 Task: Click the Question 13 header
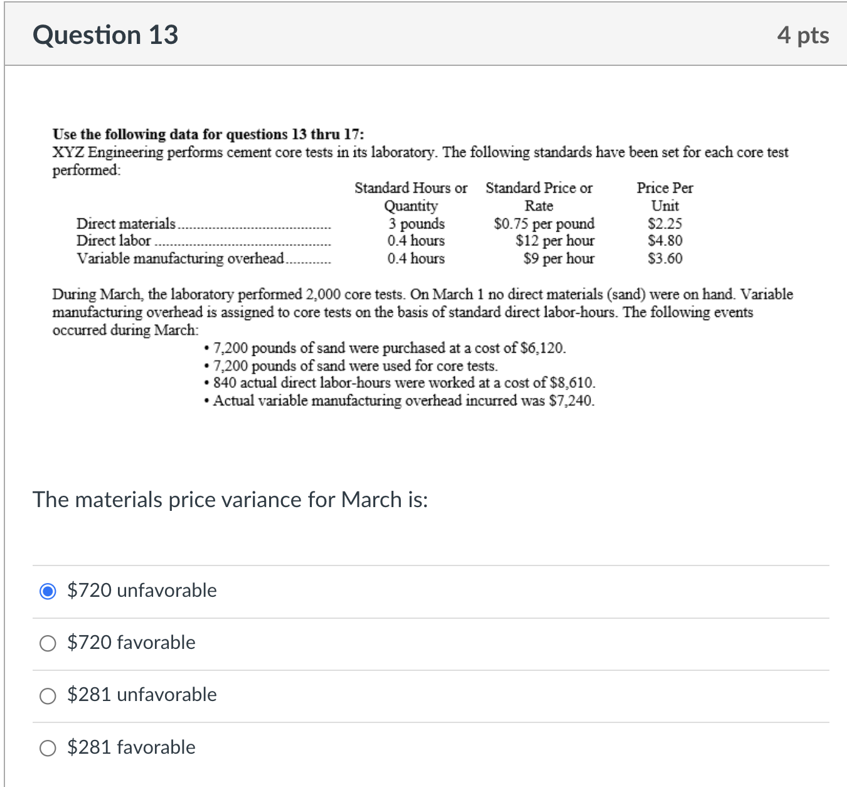105,35
